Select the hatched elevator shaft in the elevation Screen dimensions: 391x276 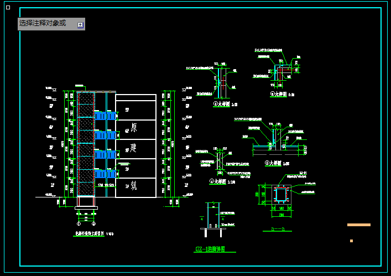(x=86, y=144)
